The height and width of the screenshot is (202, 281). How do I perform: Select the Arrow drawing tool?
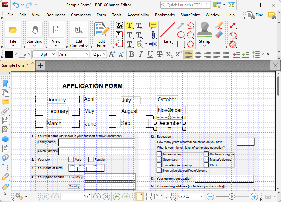(x=181, y=26)
